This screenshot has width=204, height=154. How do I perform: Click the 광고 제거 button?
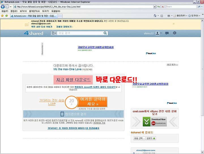tap(172, 65)
